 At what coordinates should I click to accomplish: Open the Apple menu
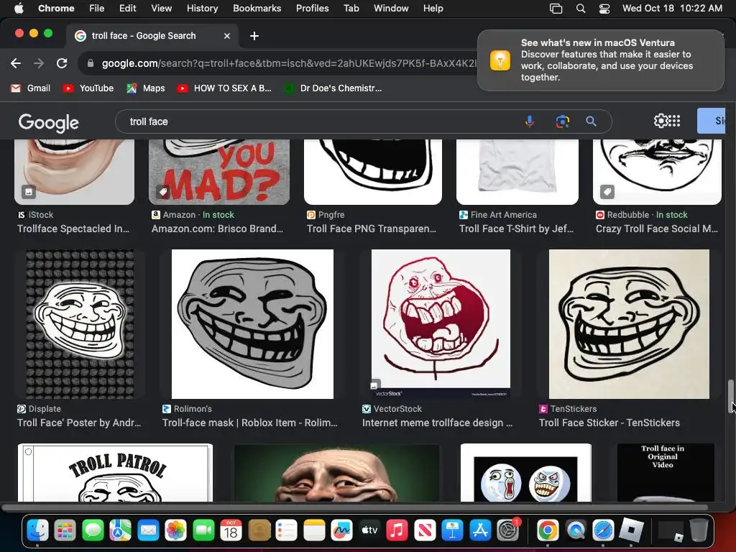19,8
